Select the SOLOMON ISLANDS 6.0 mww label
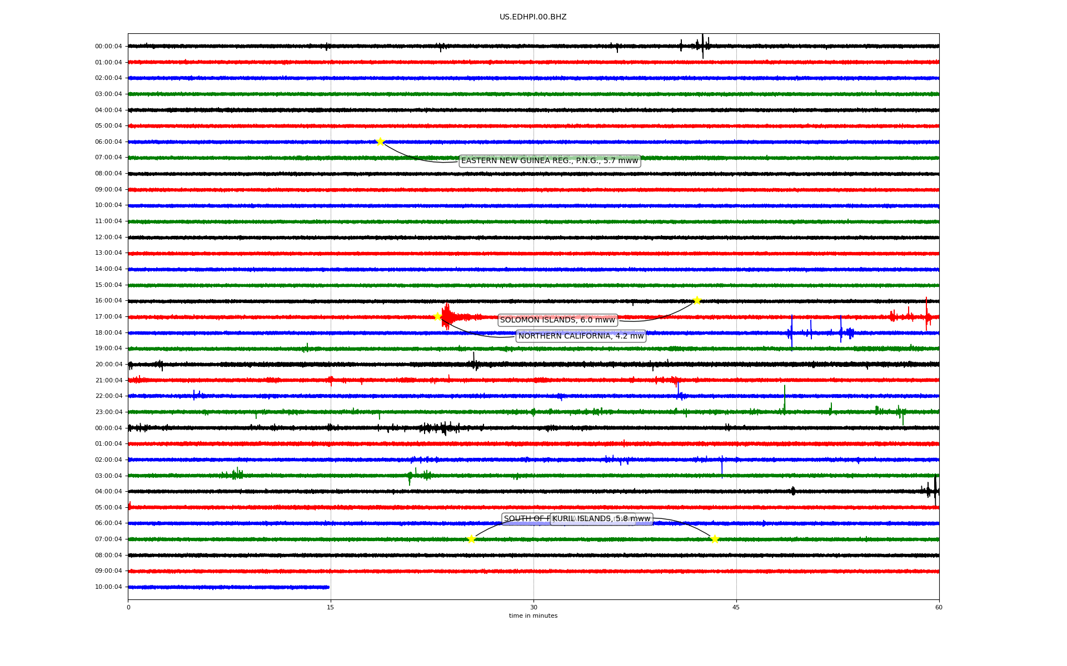Viewport: 1067px width, 666px height. coord(557,320)
